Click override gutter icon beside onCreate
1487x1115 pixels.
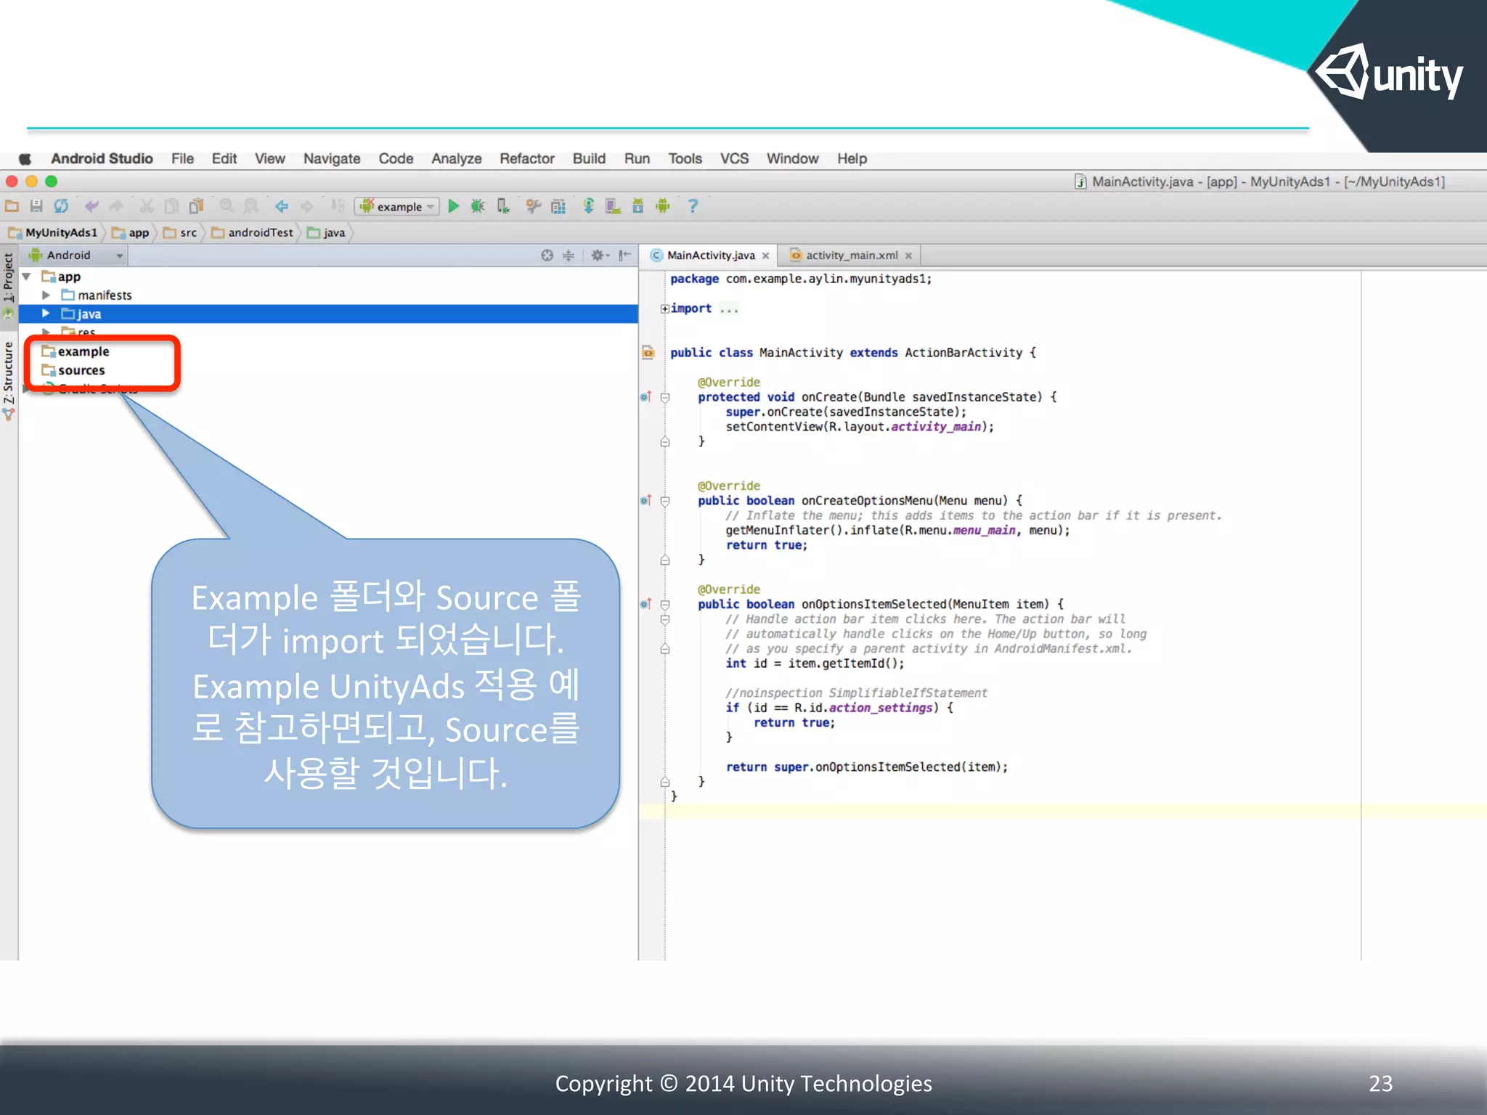click(645, 397)
